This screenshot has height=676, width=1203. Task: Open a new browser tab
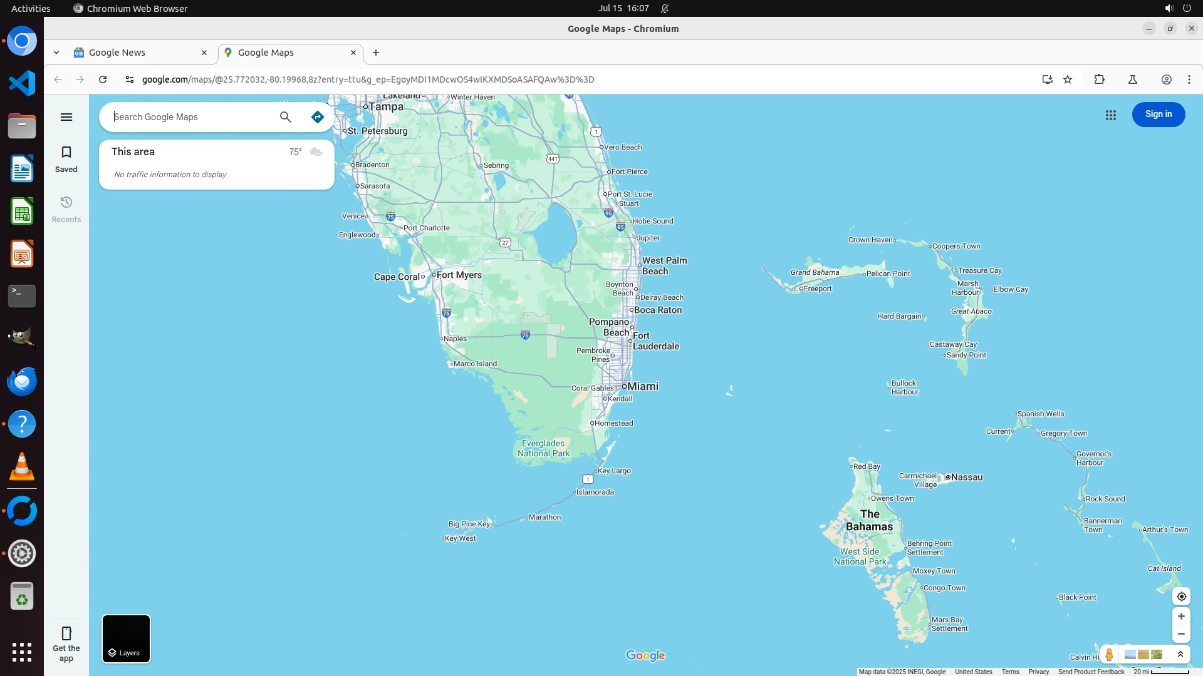(376, 53)
